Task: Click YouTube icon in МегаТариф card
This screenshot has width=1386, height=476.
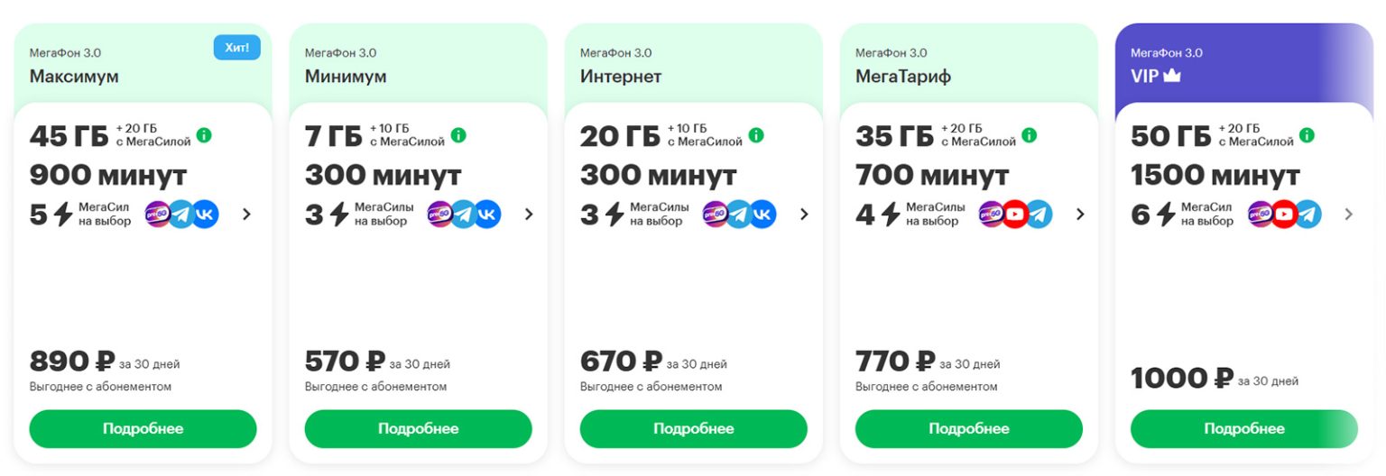Action: point(1015,214)
